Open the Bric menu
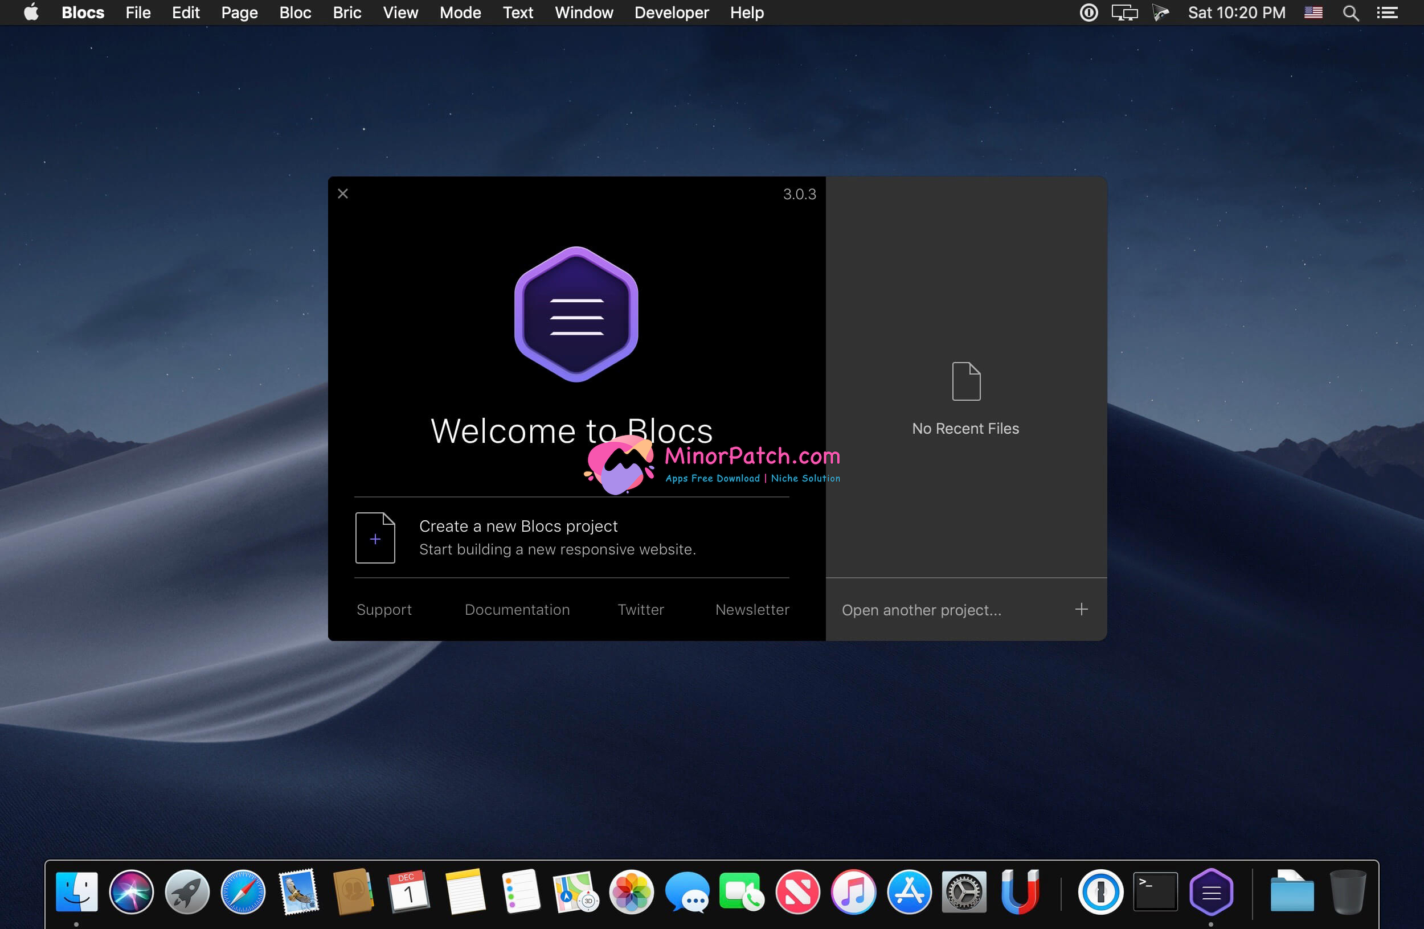This screenshot has width=1424, height=929. point(346,13)
